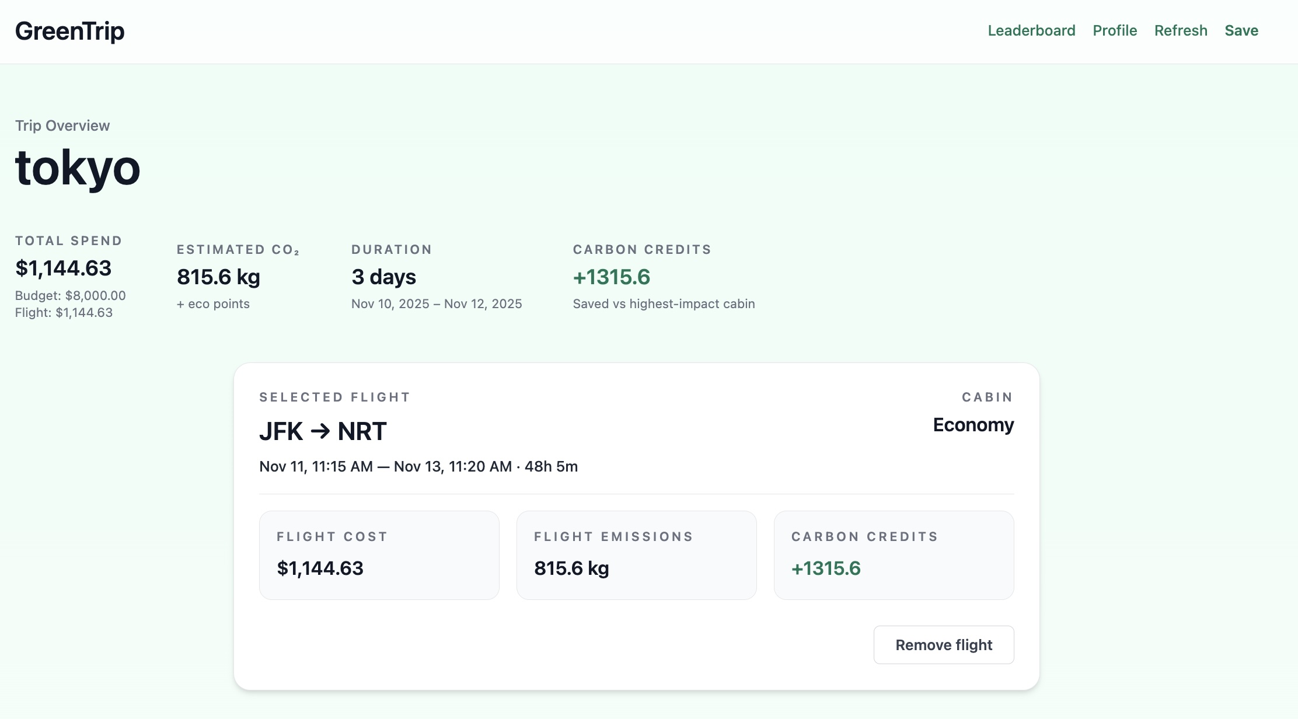Viewport: 1298px width, 719px height.
Task: Go to Profile
Action: (x=1115, y=30)
